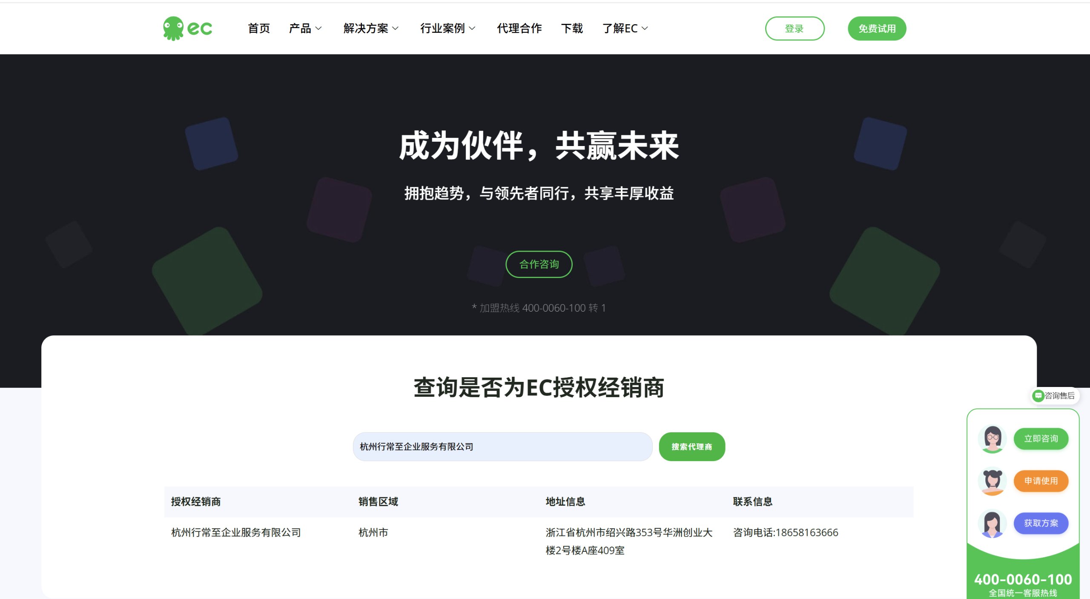The image size is (1090, 599).
Task: Expand the 解决方案 dropdown chevron
Action: coord(395,29)
